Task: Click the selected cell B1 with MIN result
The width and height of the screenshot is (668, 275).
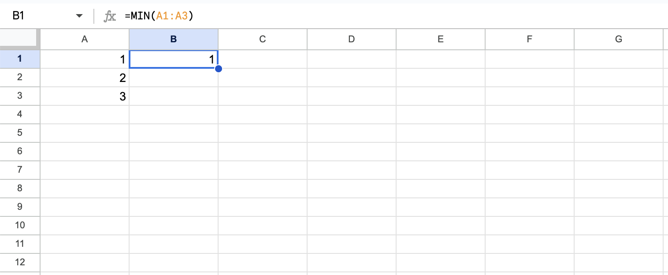Action: tap(174, 59)
